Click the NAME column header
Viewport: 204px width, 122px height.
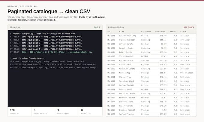click(x=121, y=32)
